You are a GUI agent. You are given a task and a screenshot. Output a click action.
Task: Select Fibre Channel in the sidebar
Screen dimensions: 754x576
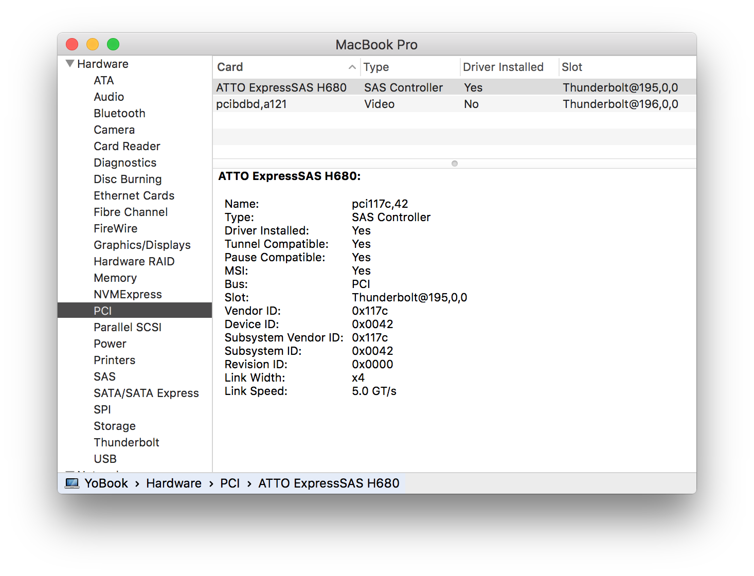point(131,212)
